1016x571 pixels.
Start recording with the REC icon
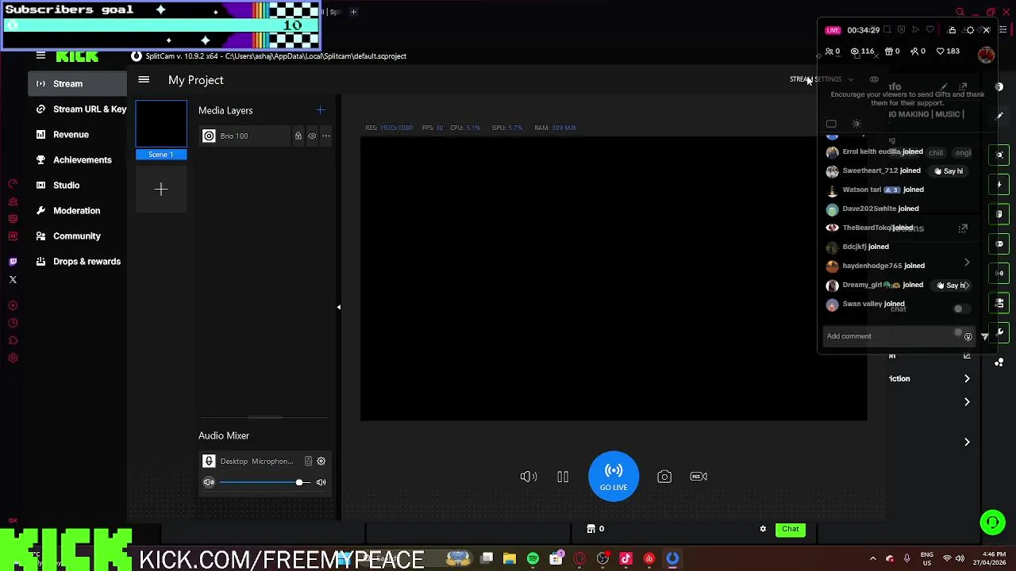click(698, 477)
